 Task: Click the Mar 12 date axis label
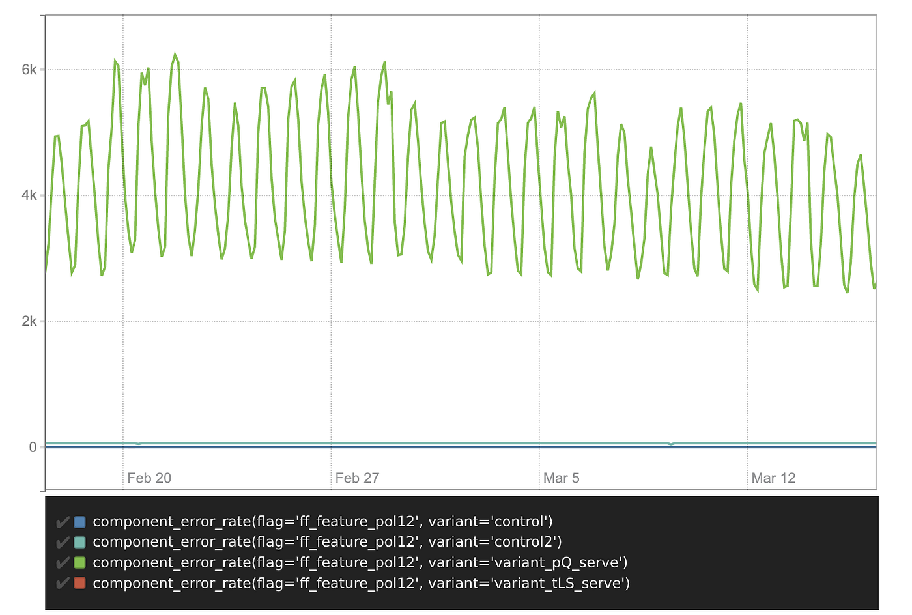[773, 478]
